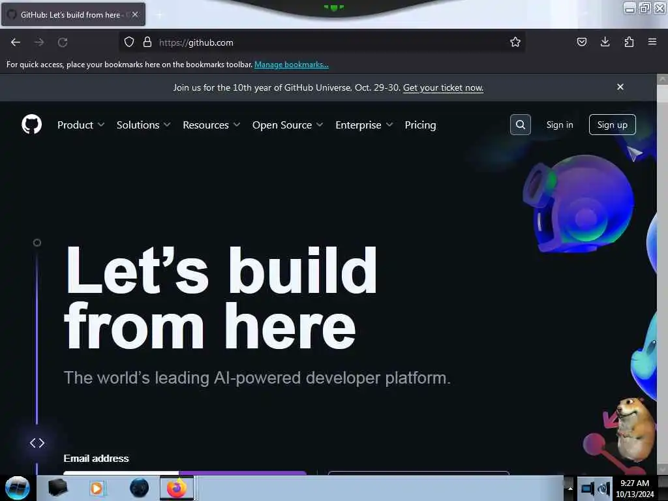Screen dimensions: 668x501
Task: Open the media player taskbar icon
Action: 97,488
